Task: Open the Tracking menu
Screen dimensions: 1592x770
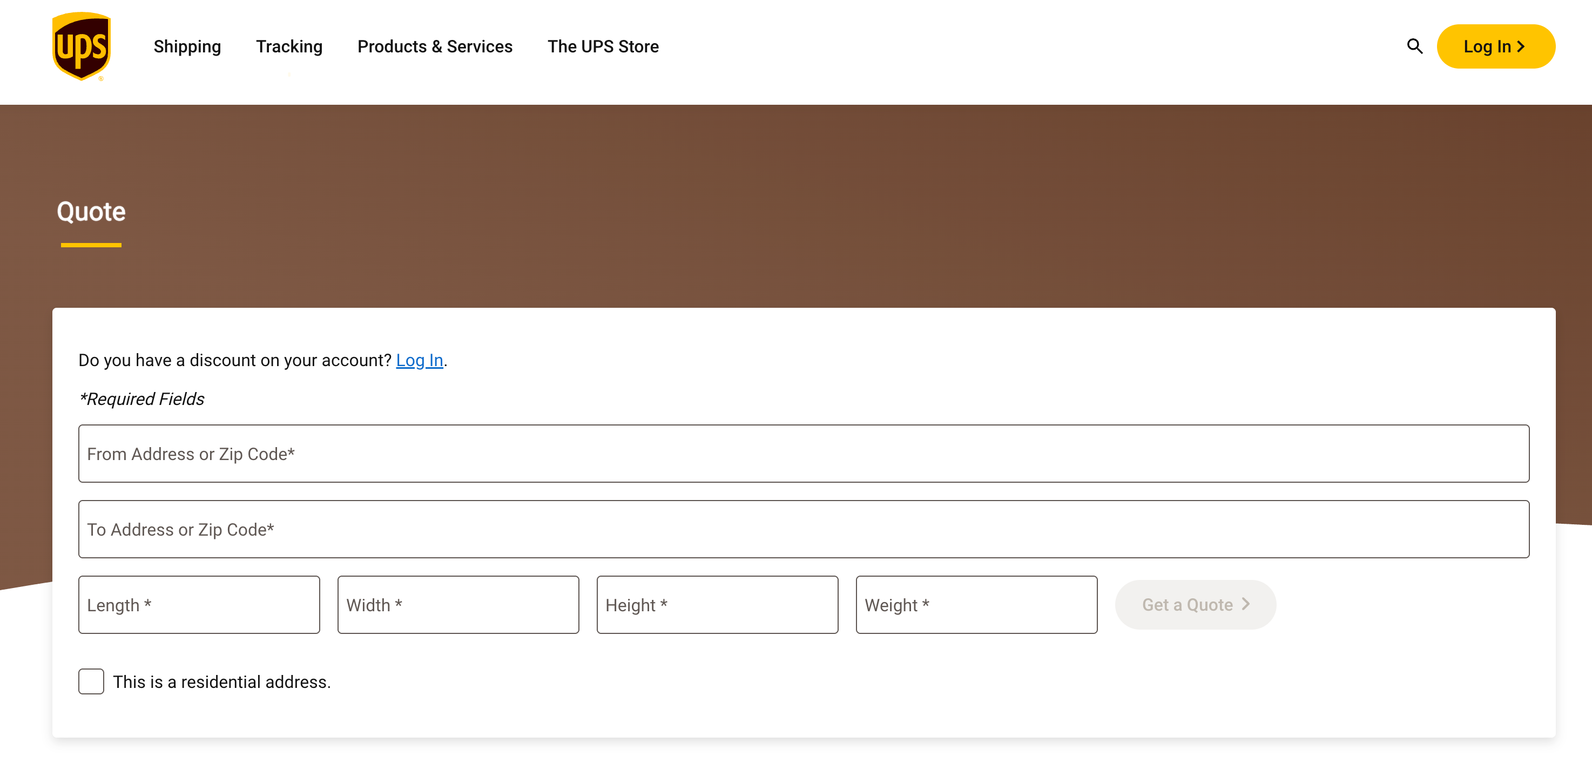Action: [x=289, y=46]
